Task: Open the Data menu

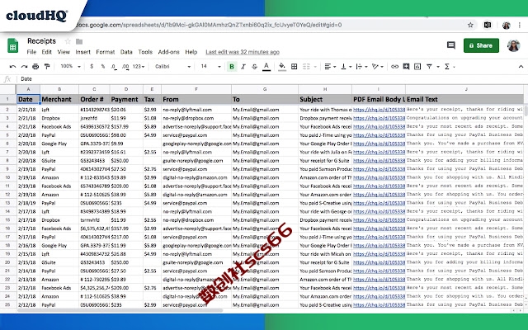Action: [126, 52]
